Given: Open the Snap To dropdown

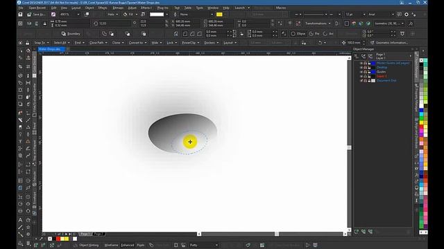Looking at the screenshot, I should click(42, 43).
